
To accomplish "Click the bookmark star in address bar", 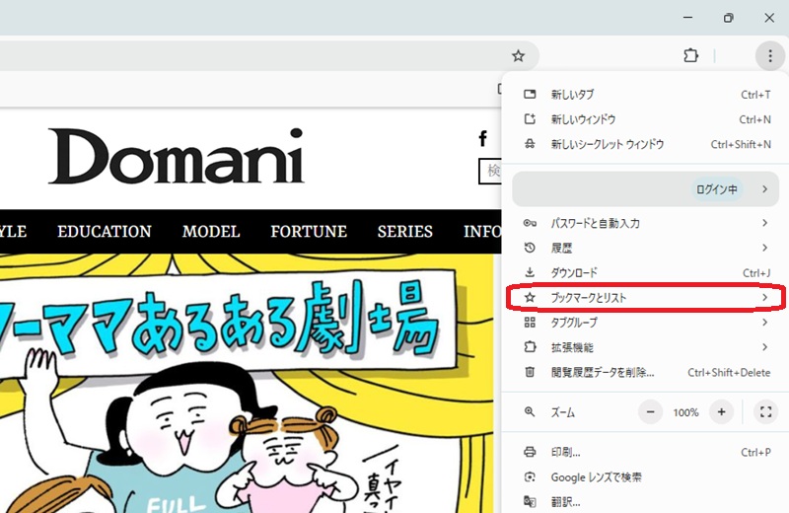I will point(519,56).
